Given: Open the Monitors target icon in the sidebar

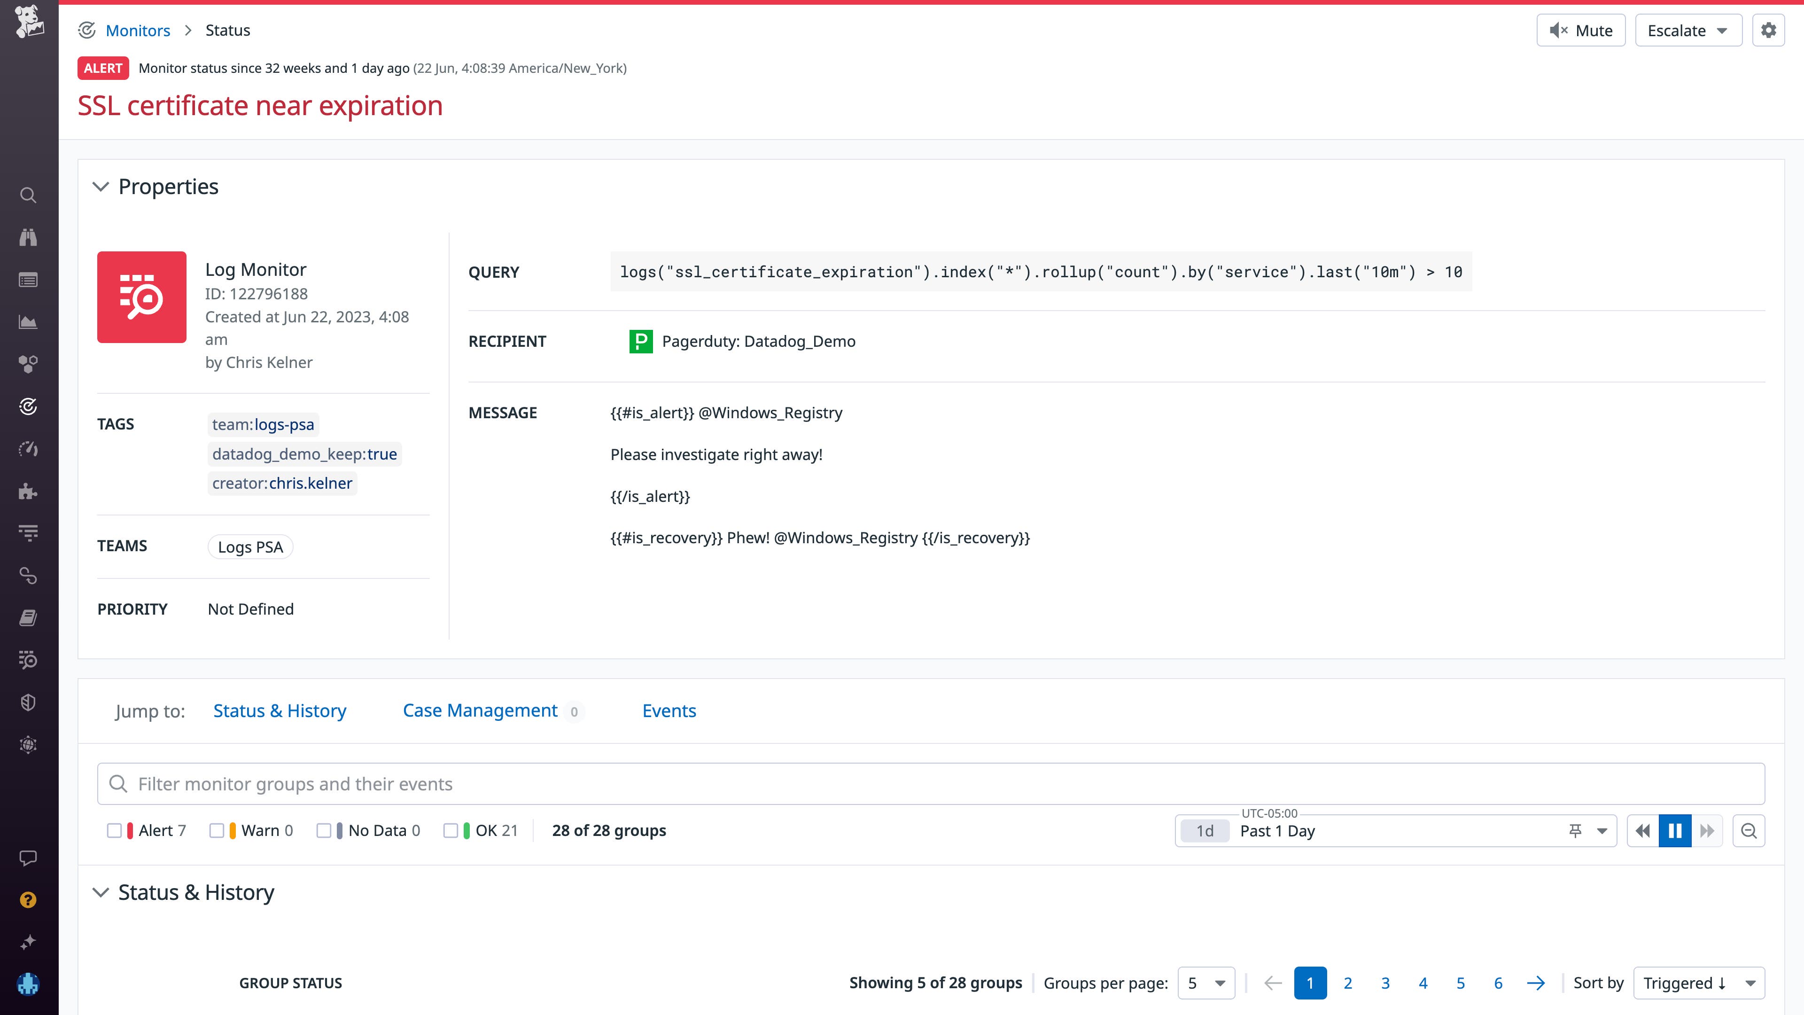Looking at the screenshot, I should (x=28, y=407).
